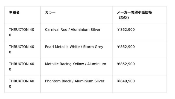This screenshot has height=99, width=175.
Task: Click the word Phantom Black
Action: (x=58, y=81)
